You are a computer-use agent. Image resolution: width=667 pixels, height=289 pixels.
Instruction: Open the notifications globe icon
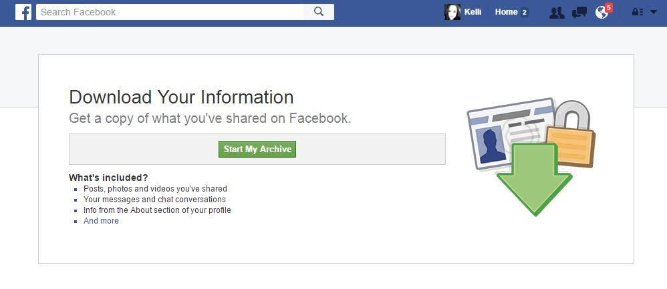pyautogui.click(x=602, y=12)
